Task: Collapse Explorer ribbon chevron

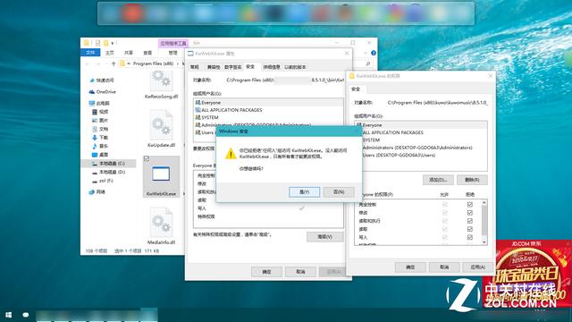Action: (x=366, y=53)
